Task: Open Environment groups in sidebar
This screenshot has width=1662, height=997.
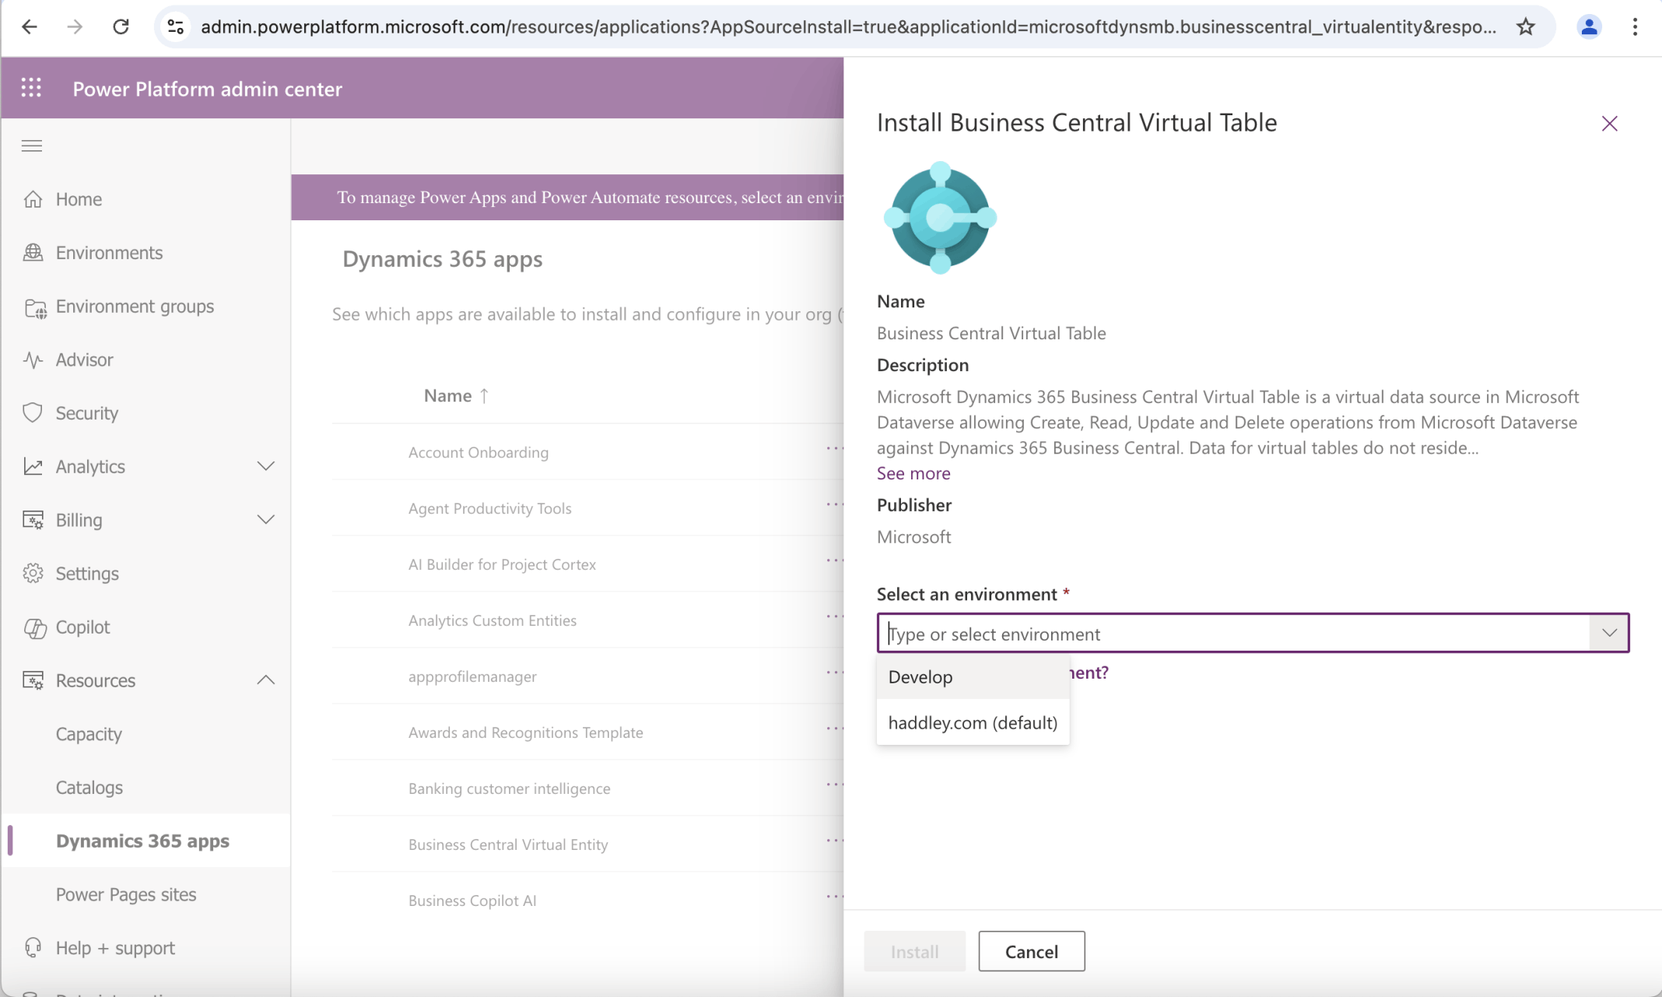Action: [x=134, y=306]
